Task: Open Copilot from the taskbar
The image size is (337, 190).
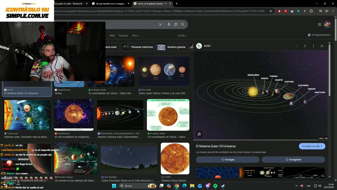Action: point(169,186)
